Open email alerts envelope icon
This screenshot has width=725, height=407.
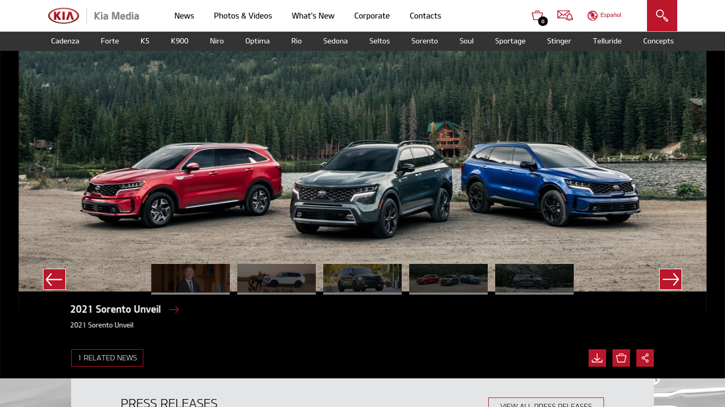[x=565, y=15]
